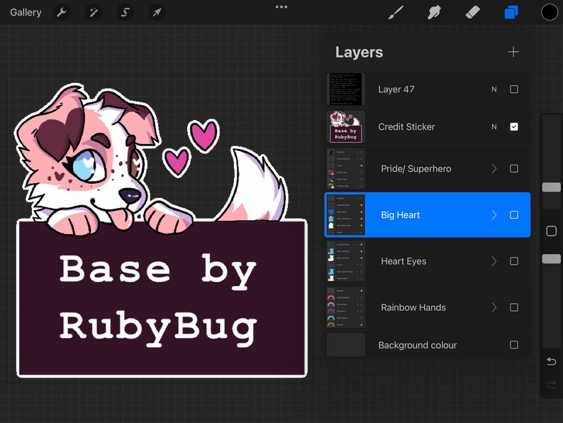
Task: Show the Pride/ Superhero group
Action: click(514, 168)
